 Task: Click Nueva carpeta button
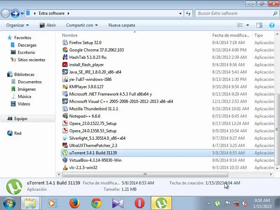pos(122,25)
